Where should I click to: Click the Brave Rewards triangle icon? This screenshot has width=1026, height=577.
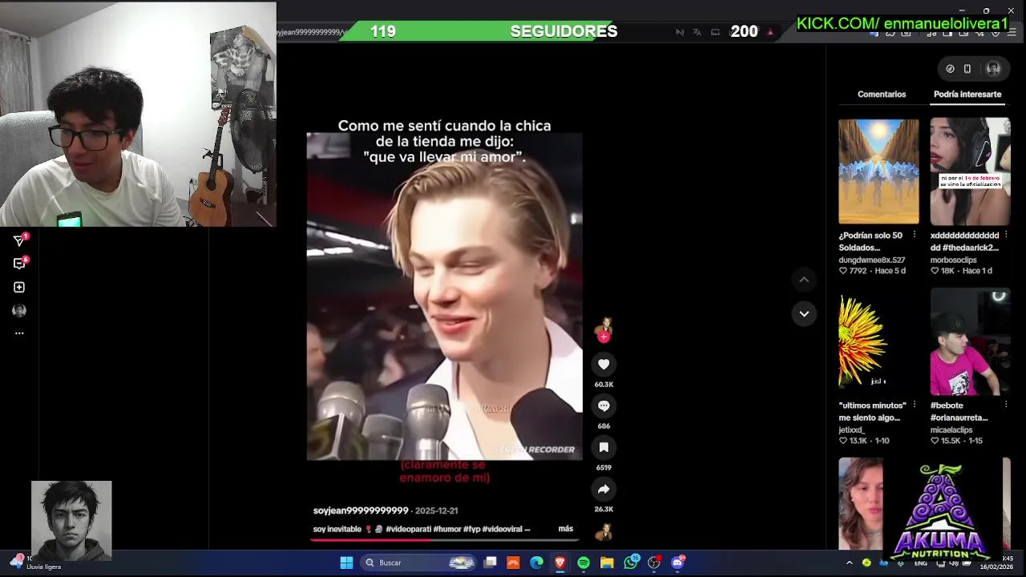tap(770, 32)
